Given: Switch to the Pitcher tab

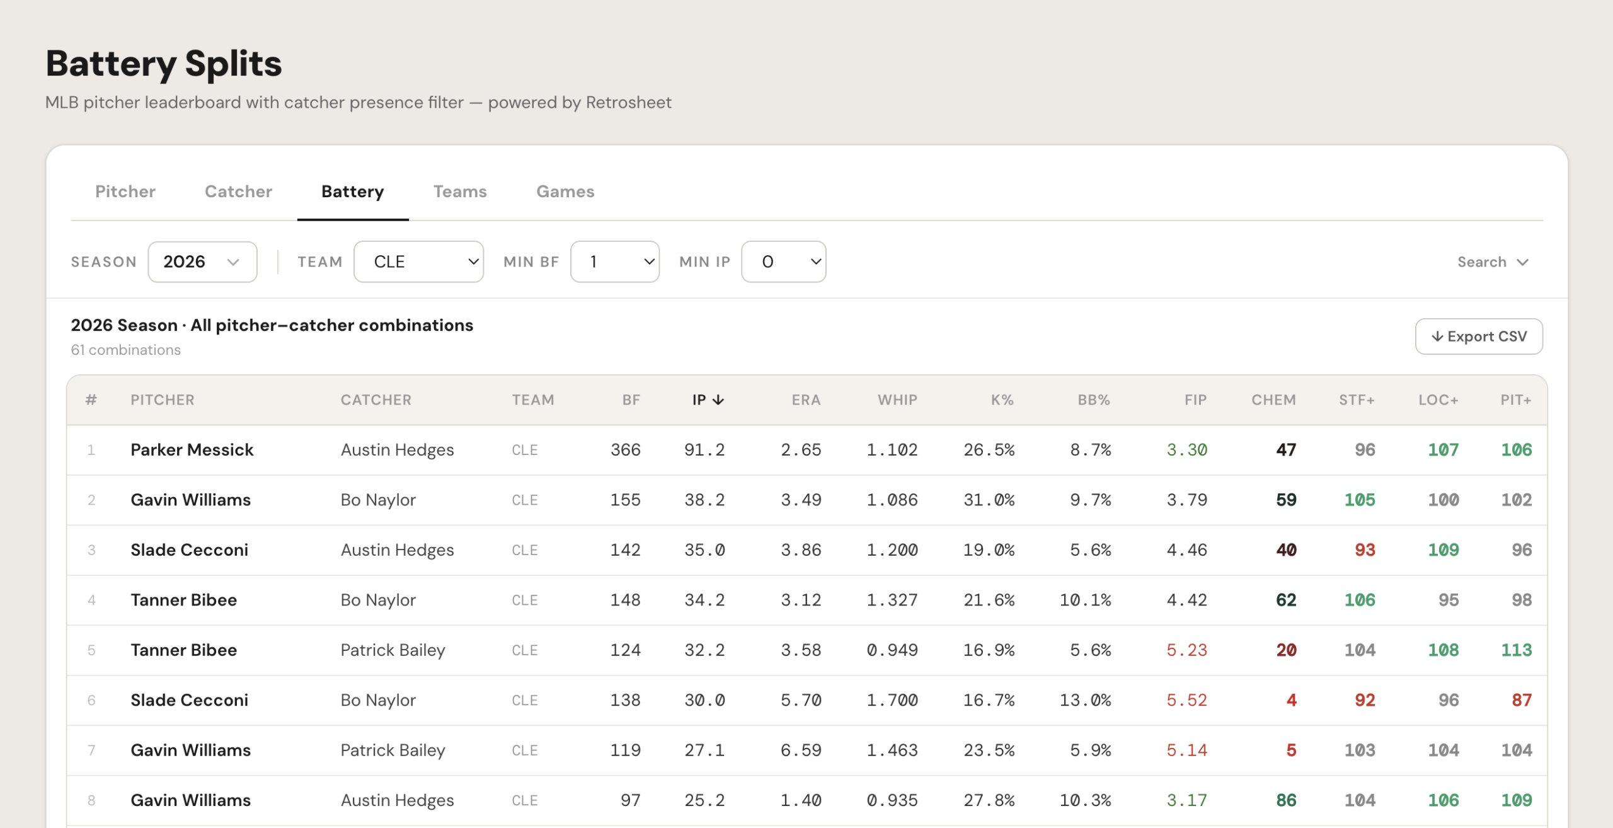Looking at the screenshot, I should (x=125, y=192).
